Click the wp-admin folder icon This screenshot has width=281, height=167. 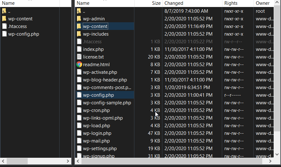[79, 19]
